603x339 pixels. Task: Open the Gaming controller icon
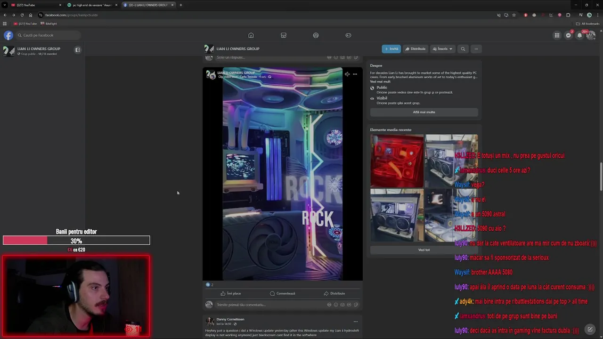pyautogui.click(x=348, y=35)
